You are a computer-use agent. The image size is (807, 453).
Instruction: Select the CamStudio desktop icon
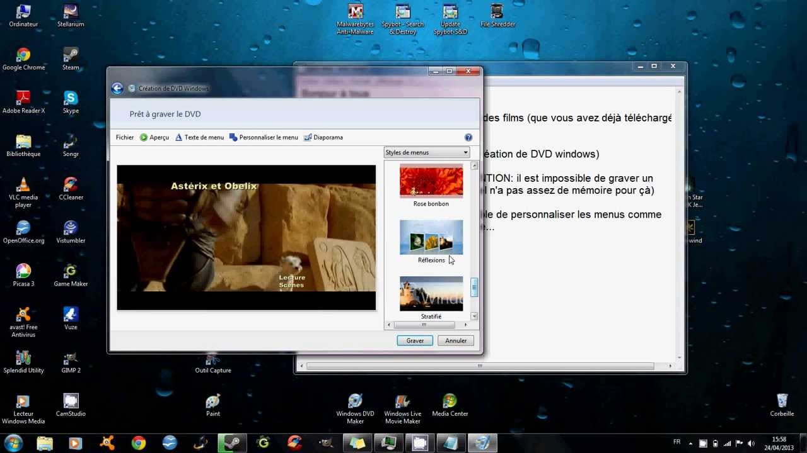(x=71, y=405)
